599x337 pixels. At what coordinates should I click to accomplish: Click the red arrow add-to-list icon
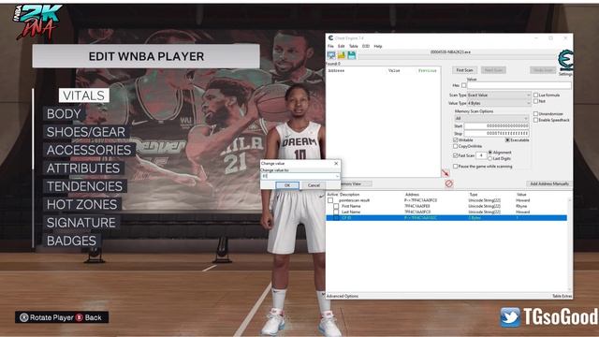click(x=446, y=173)
